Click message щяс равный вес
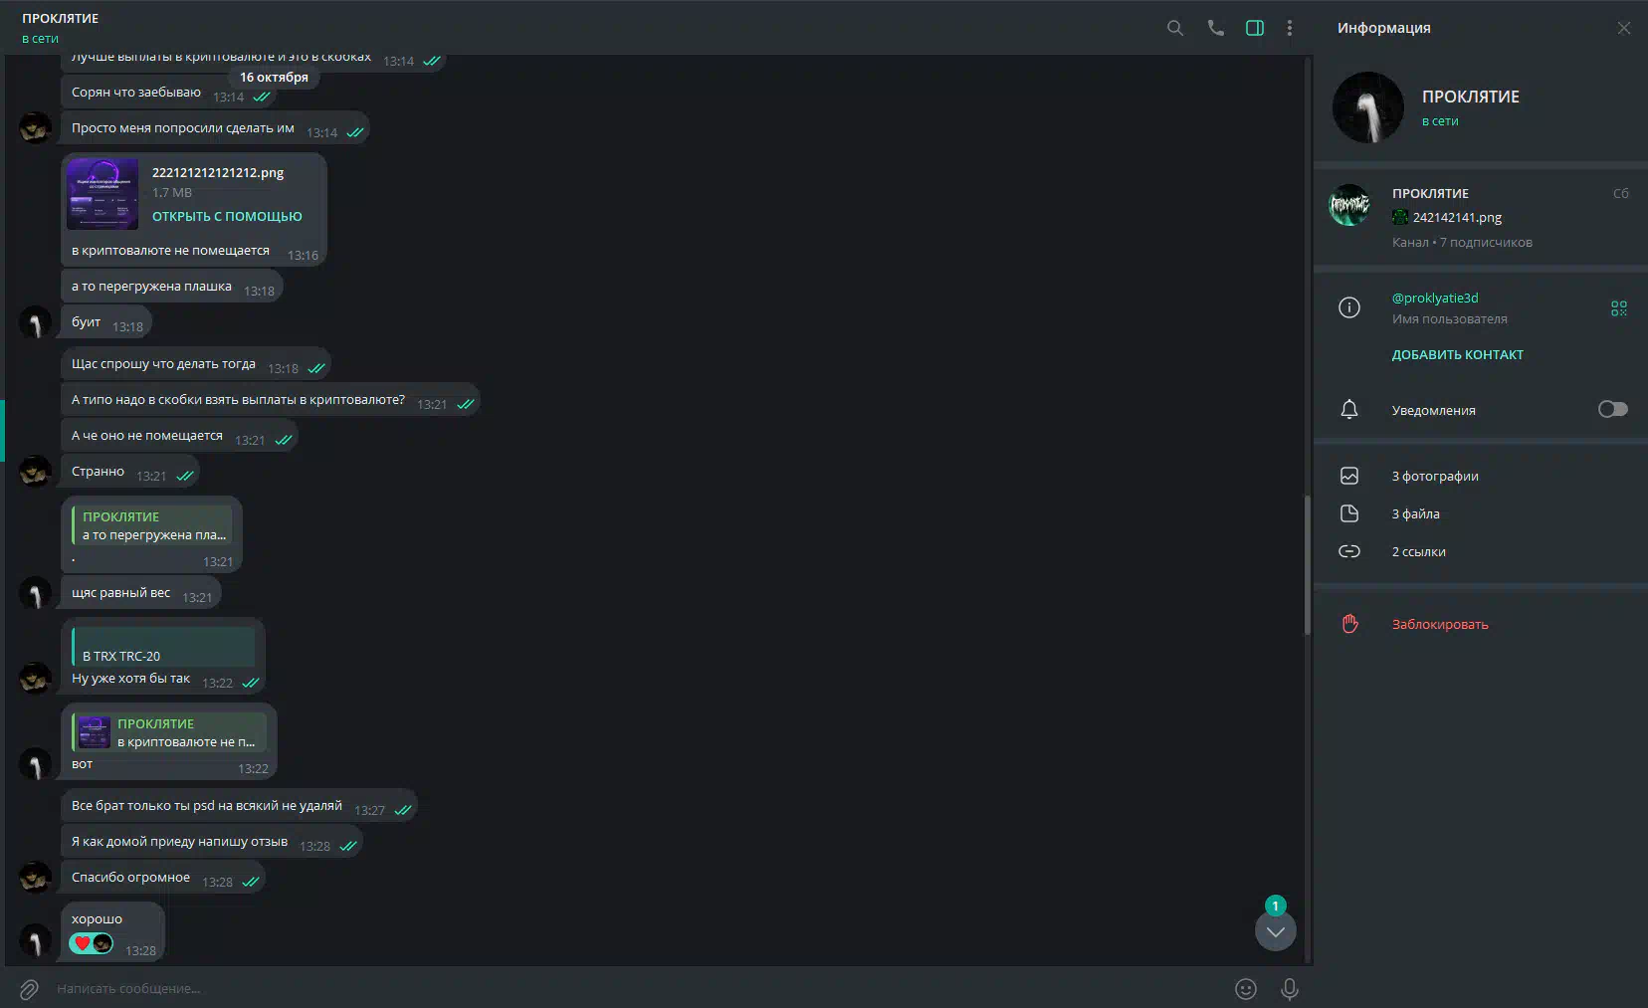The width and height of the screenshot is (1648, 1008). click(x=140, y=593)
